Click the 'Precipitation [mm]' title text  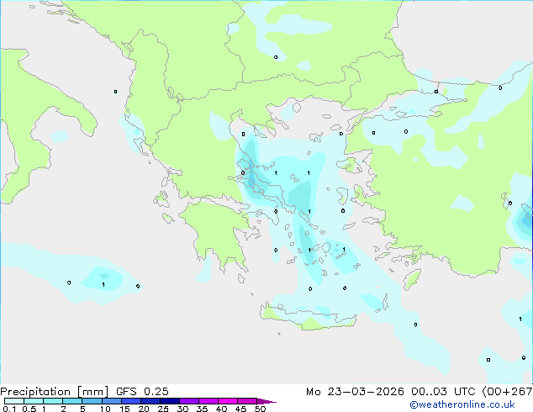click(x=55, y=392)
